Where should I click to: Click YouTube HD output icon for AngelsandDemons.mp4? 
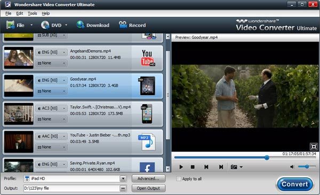point(148,58)
